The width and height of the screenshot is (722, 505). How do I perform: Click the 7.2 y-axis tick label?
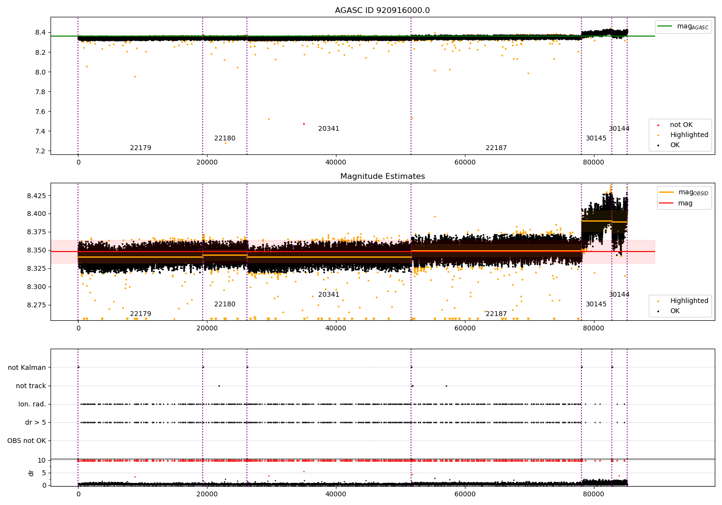coord(40,151)
